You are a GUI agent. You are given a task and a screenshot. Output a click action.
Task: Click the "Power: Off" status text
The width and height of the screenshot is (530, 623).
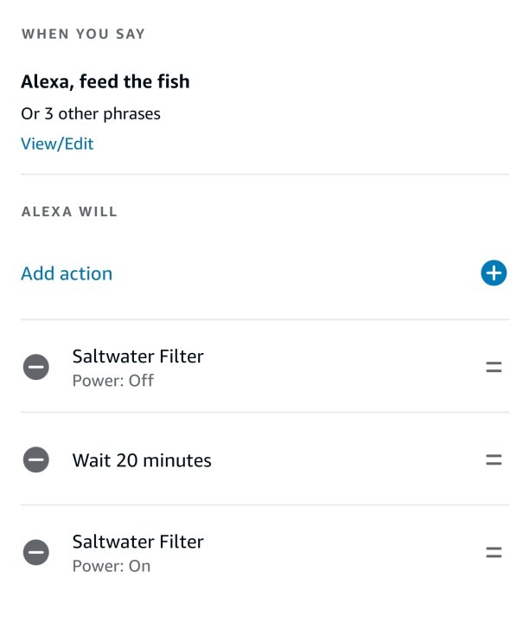pyautogui.click(x=113, y=381)
